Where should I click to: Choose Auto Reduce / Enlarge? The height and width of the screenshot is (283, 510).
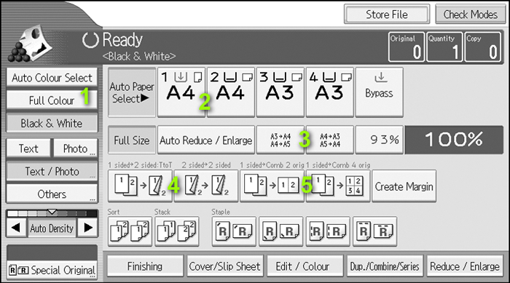point(206,140)
